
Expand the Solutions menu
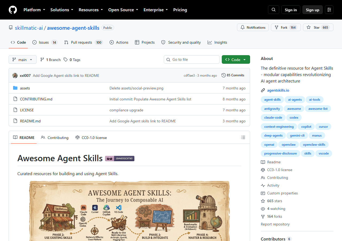point(62,10)
